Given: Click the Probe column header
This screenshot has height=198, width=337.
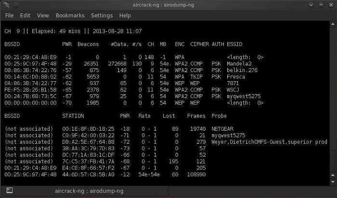Looking at the screenshot, I should point(219,116).
